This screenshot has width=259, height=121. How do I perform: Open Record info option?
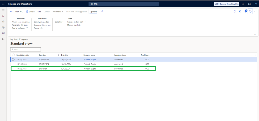tap(38, 28)
